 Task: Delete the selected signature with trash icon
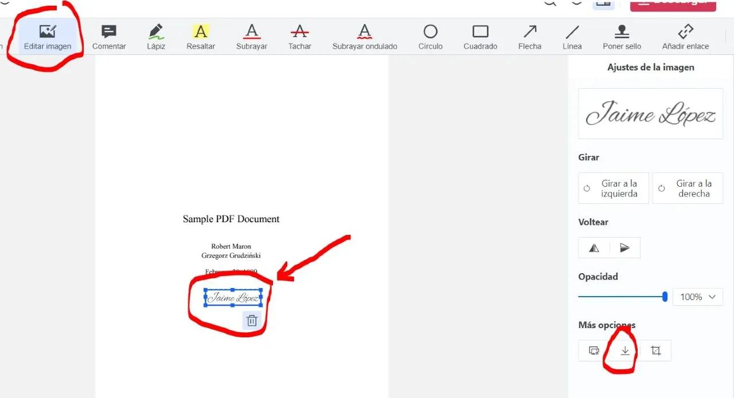coord(252,321)
